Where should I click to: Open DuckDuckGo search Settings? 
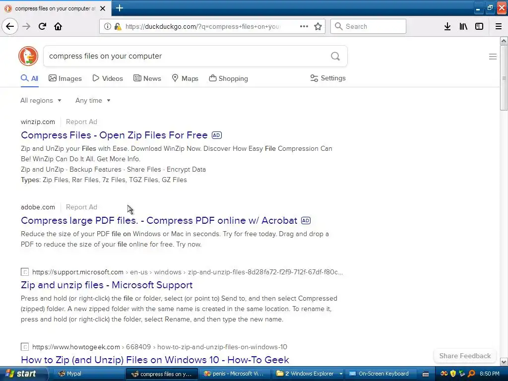pyautogui.click(x=328, y=78)
